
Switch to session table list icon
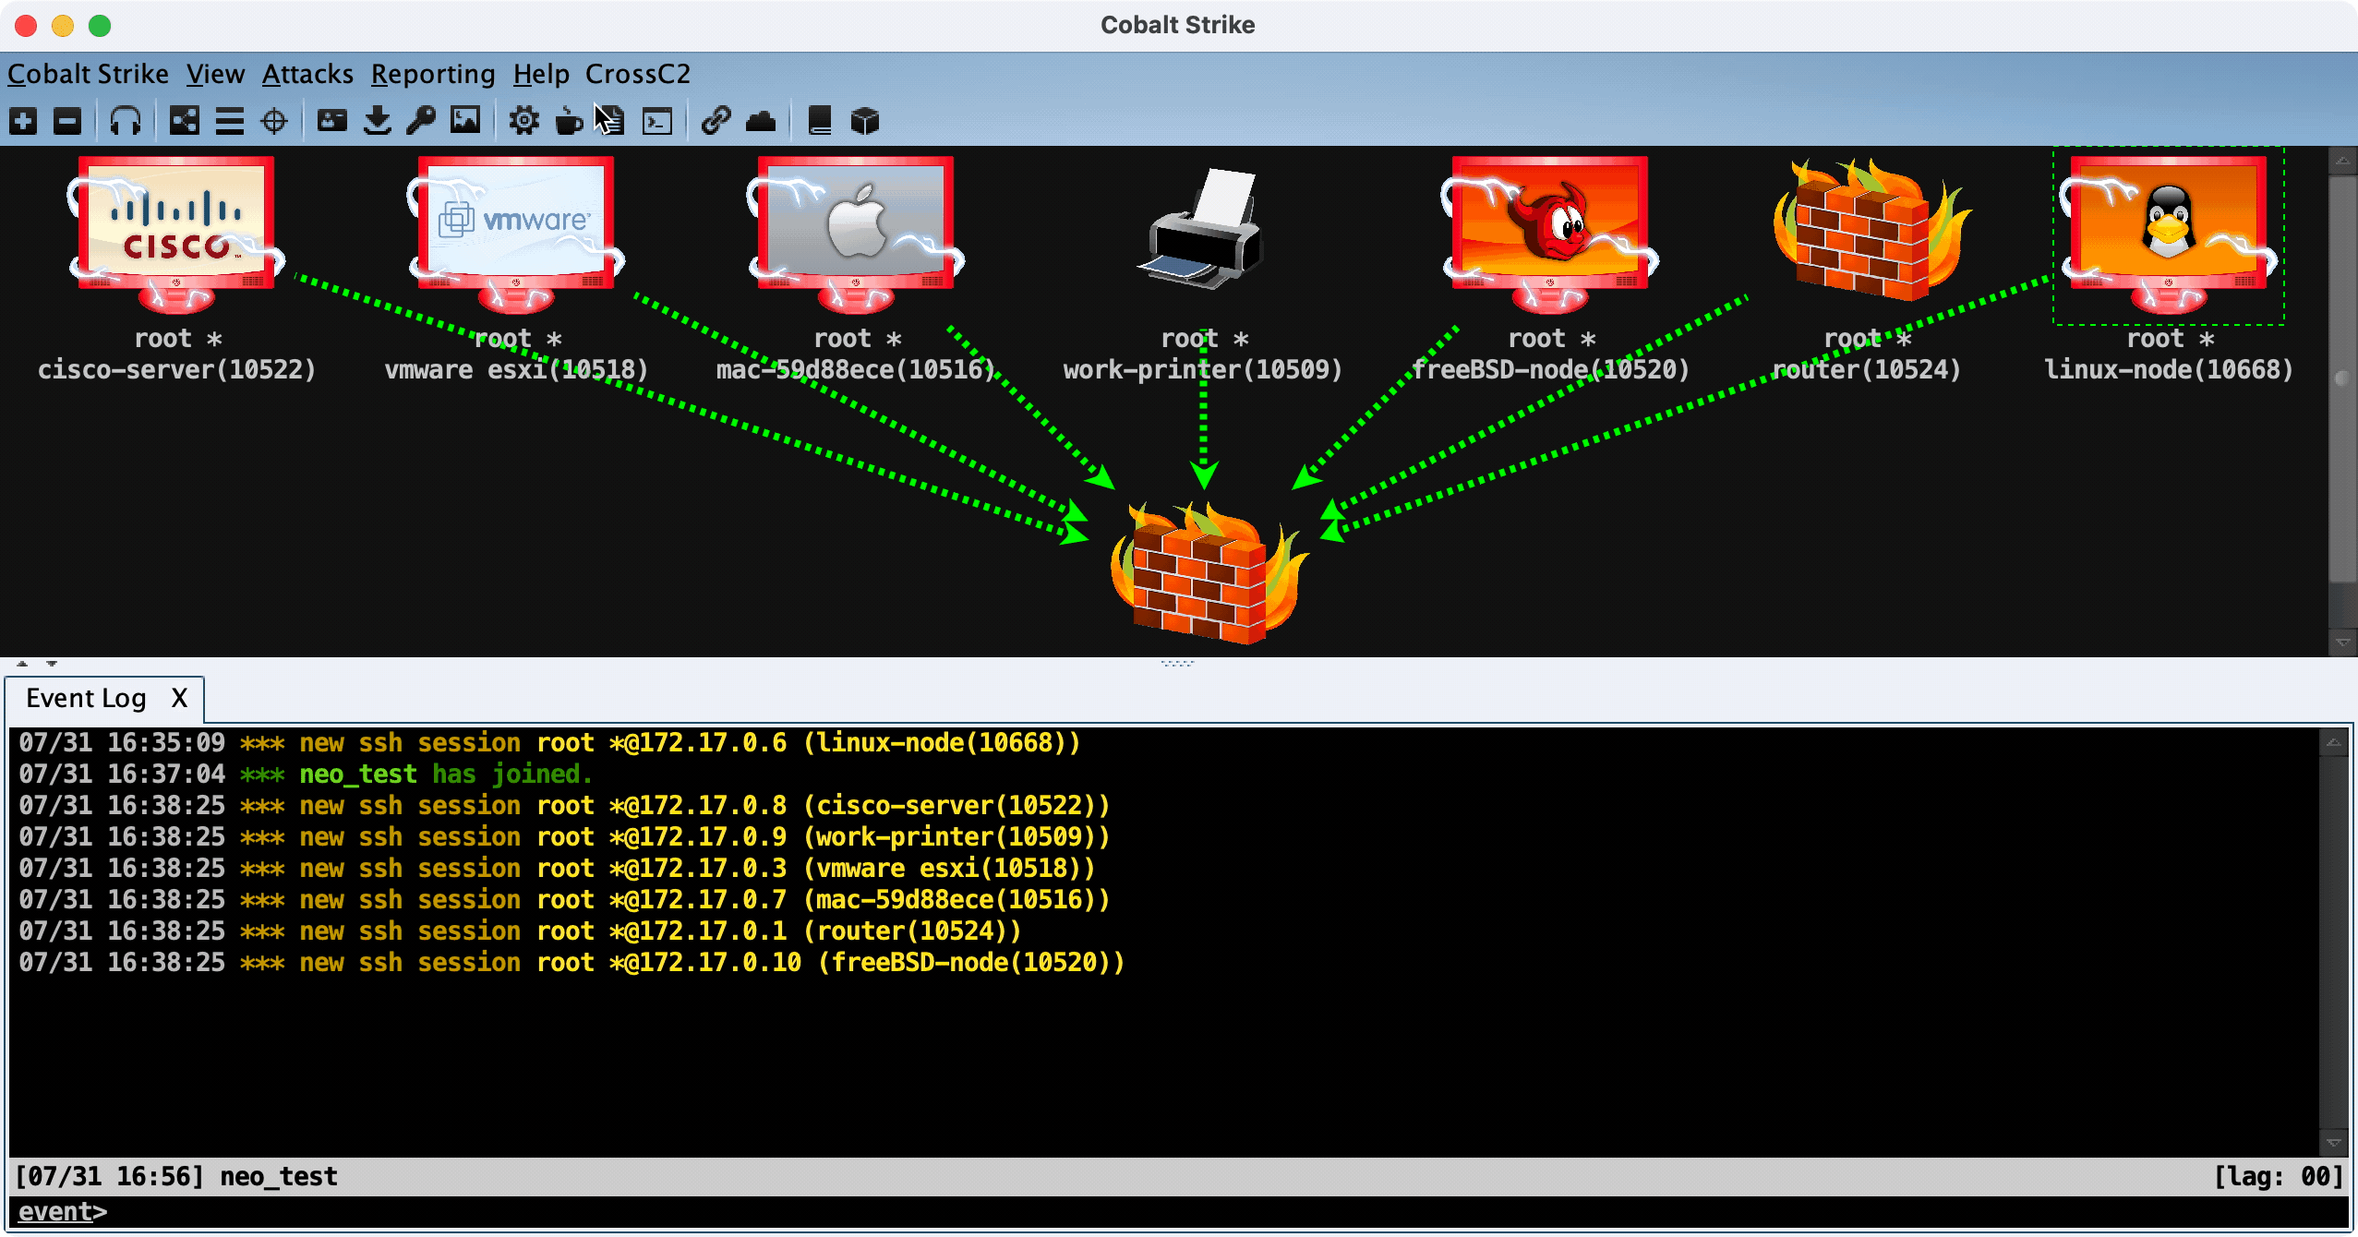click(x=229, y=121)
